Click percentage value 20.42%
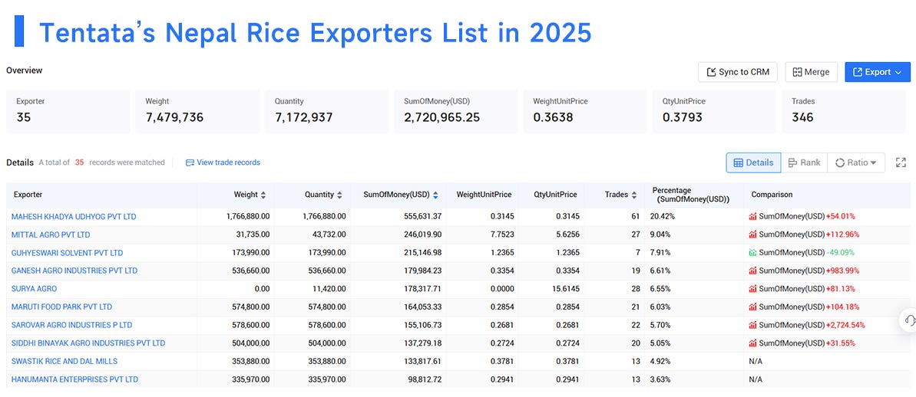Screen dimensions: 916x397 [x=663, y=217]
